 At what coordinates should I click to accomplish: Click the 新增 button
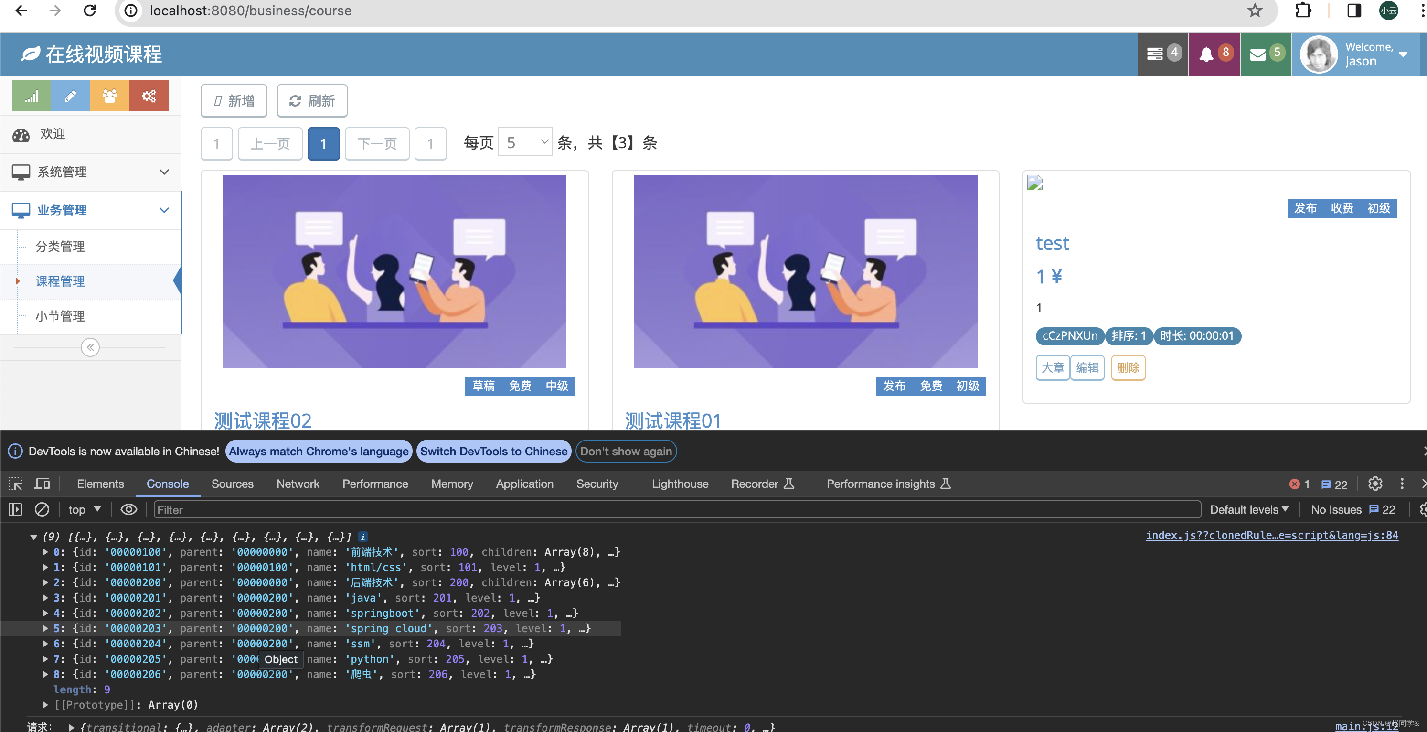pos(234,100)
